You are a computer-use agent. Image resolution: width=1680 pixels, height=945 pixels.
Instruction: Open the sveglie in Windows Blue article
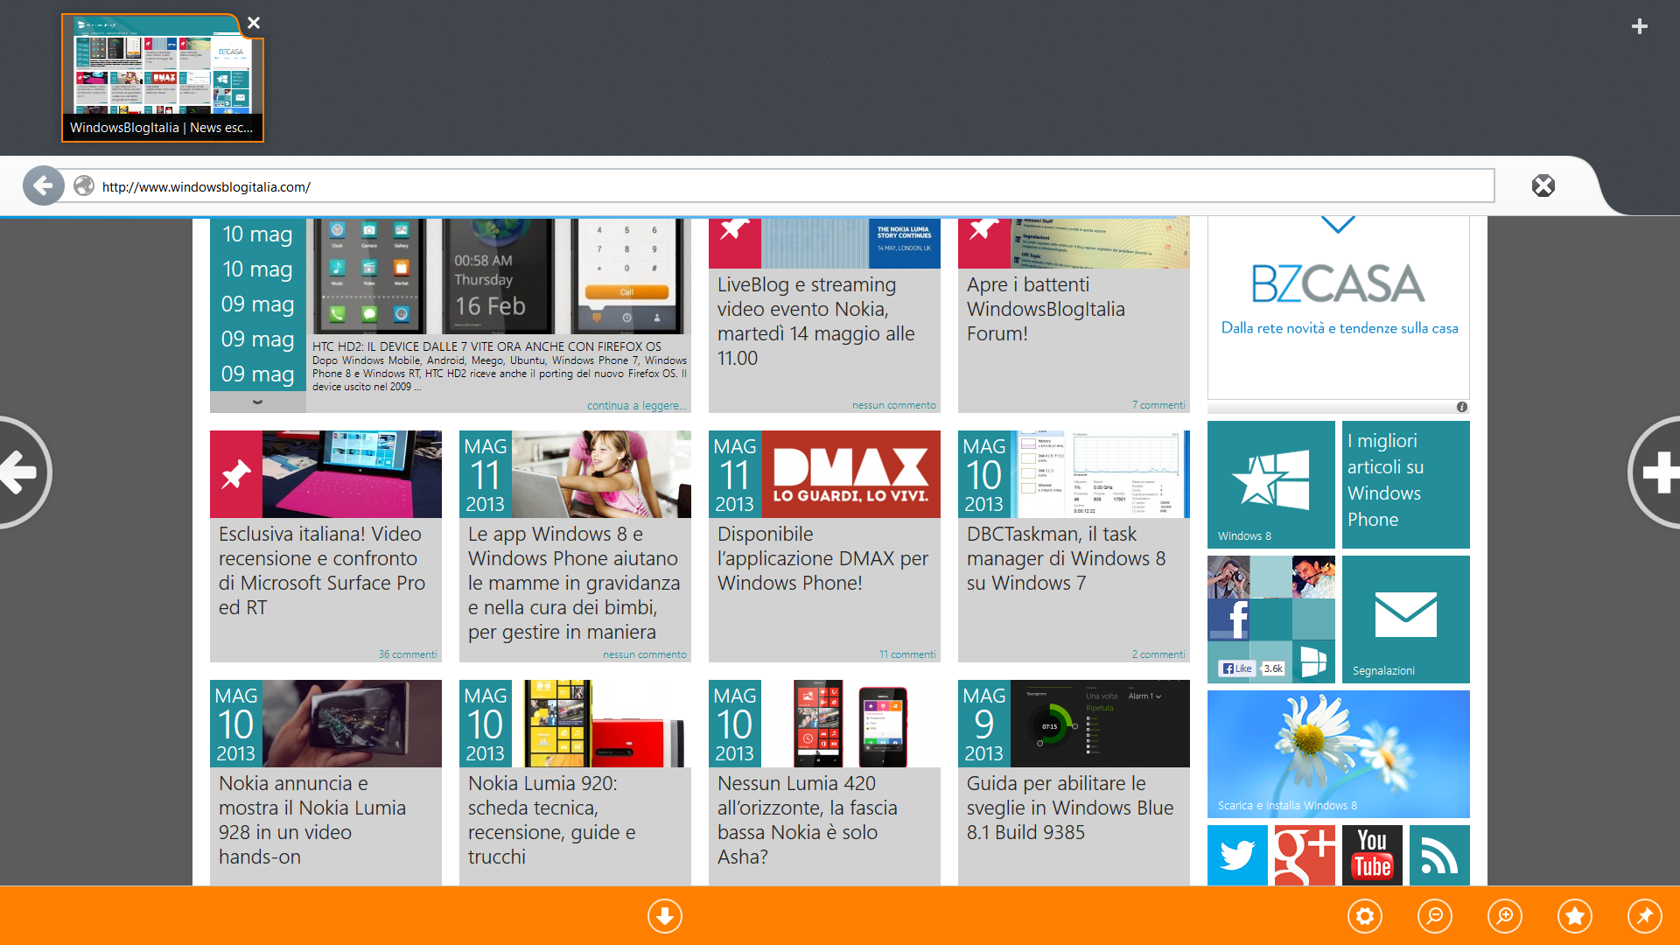(1070, 808)
